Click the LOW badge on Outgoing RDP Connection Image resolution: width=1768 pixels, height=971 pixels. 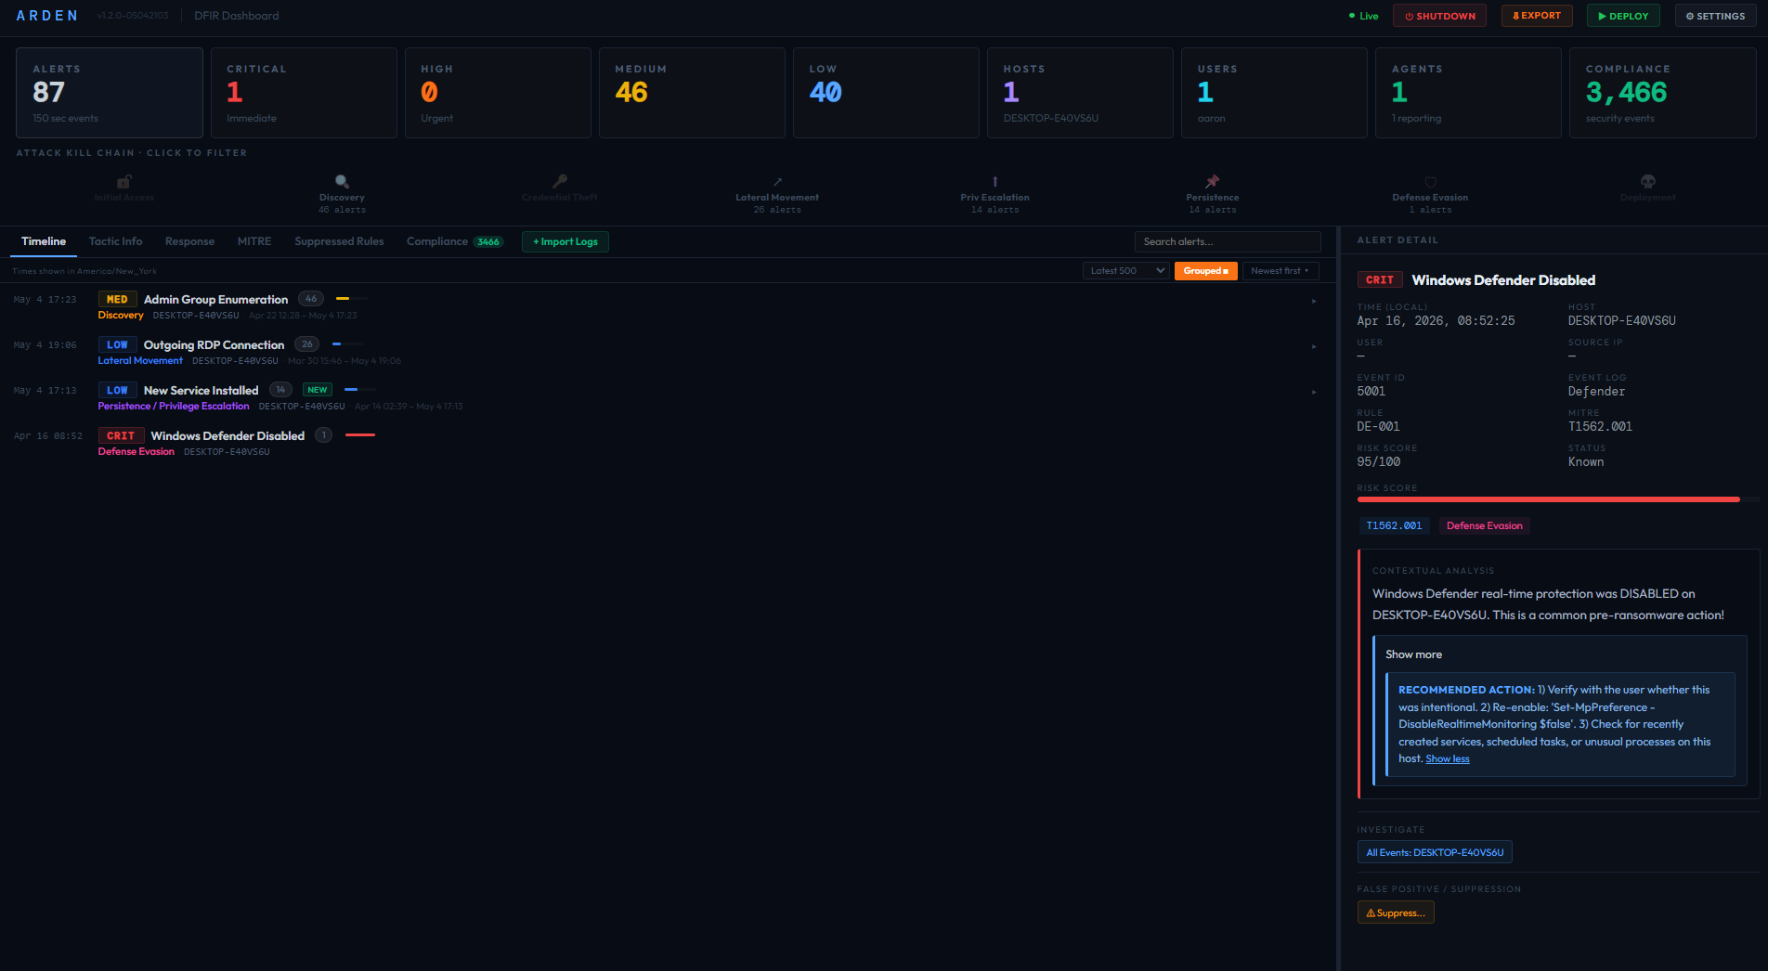(117, 345)
